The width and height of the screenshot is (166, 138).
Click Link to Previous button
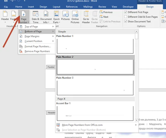point(110,21)
